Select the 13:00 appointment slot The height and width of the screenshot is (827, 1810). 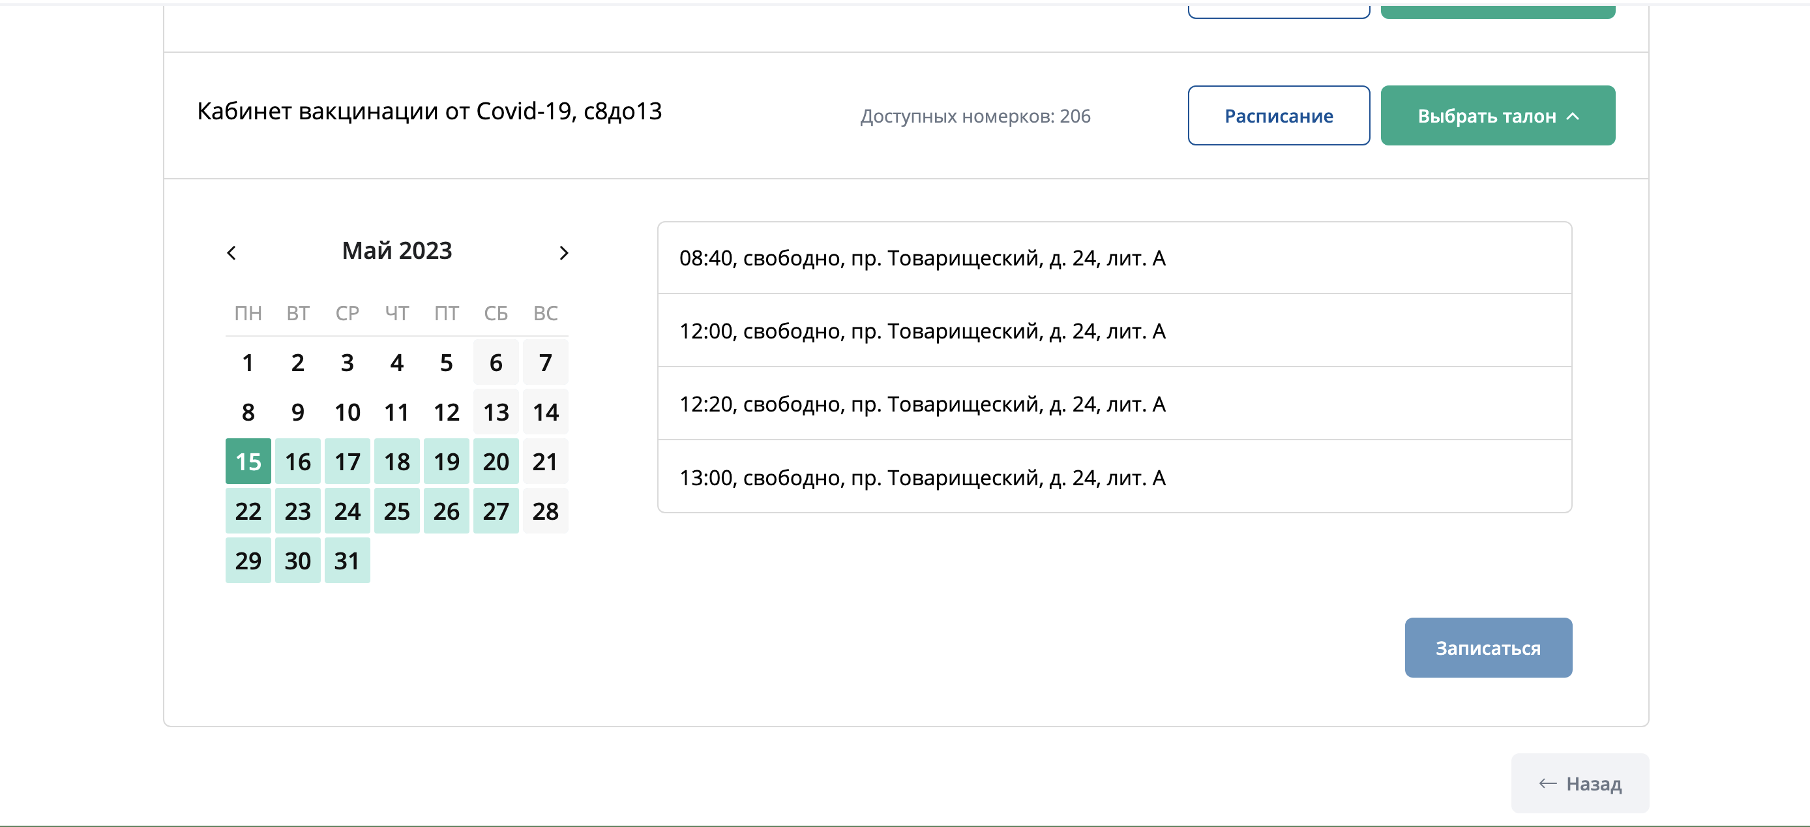tap(1114, 477)
